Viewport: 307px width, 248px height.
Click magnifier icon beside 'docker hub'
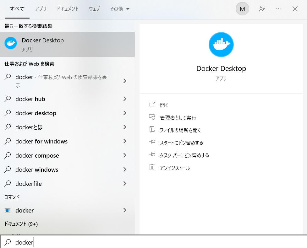pos(8,99)
